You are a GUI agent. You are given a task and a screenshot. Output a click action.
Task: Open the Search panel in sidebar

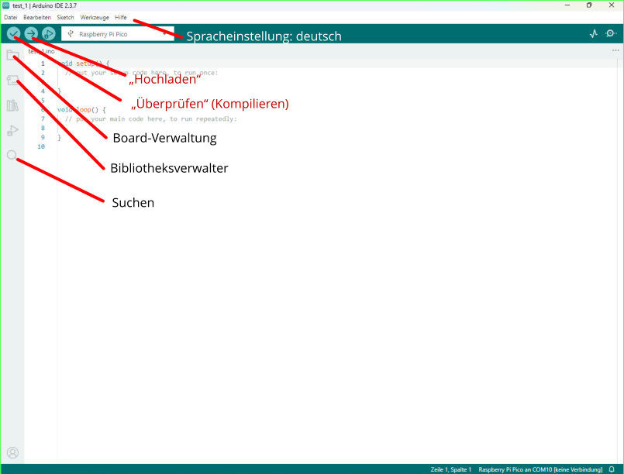click(x=12, y=155)
